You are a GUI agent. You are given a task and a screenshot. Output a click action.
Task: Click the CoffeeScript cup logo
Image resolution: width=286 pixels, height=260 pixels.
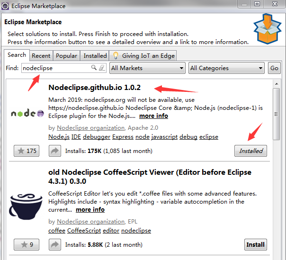click(x=26, y=206)
